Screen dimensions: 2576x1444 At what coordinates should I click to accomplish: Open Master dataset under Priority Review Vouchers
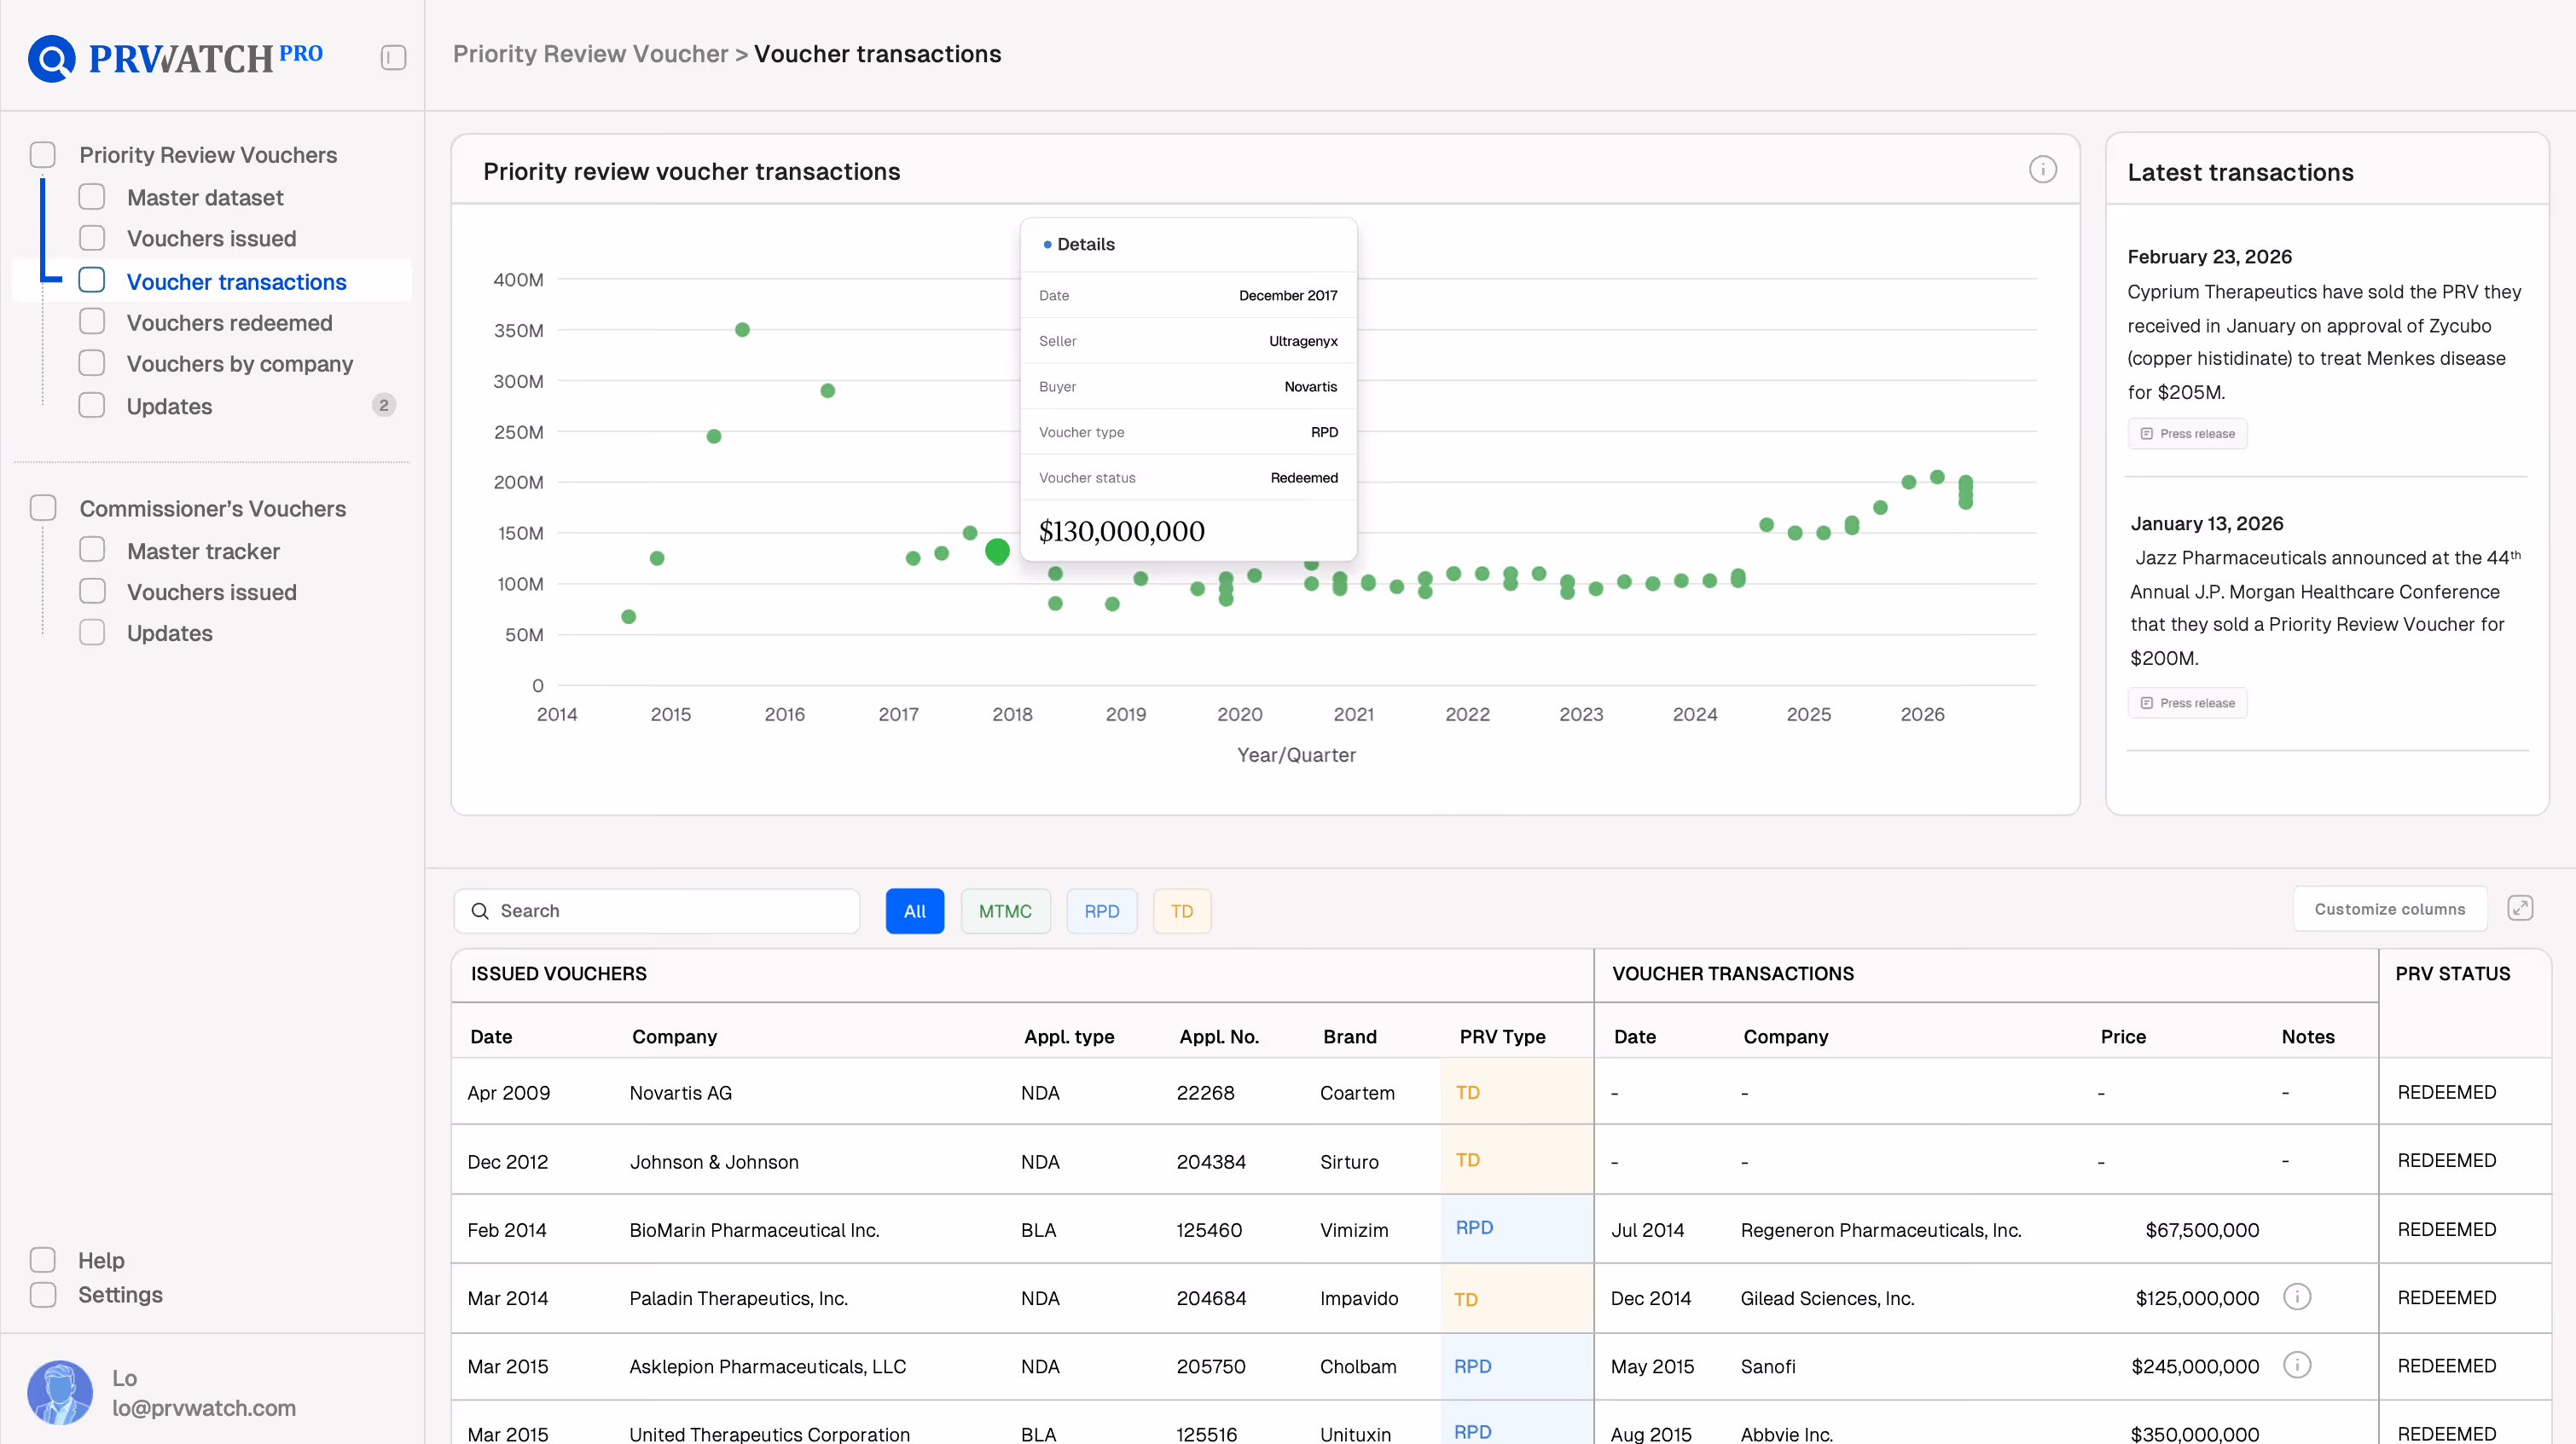pos(204,198)
